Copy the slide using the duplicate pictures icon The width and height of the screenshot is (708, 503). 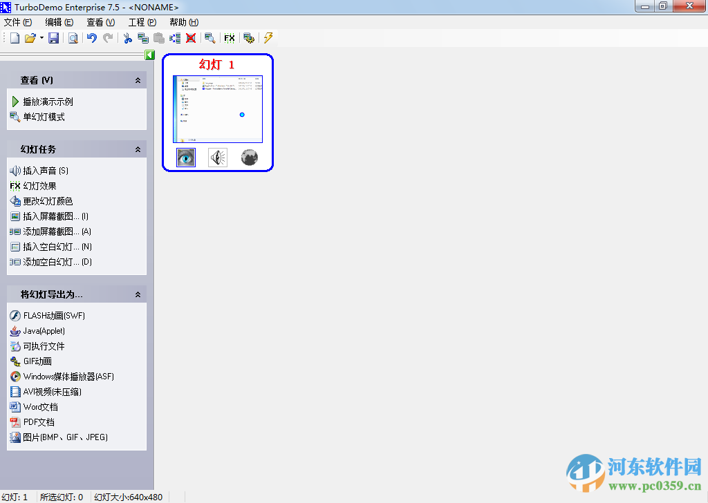pos(143,38)
